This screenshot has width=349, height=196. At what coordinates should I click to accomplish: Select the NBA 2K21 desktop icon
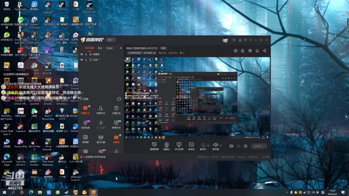pos(21,113)
